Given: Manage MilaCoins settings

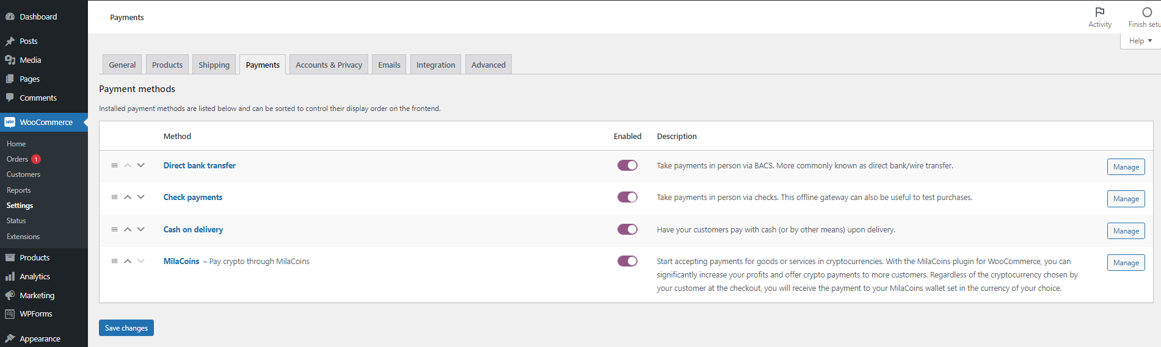Looking at the screenshot, I should click(1126, 262).
